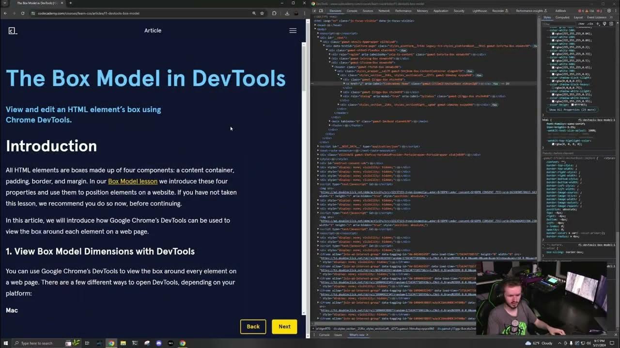Select the Event Listeners tab
This screenshot has height=348, width=620.
tap(597, 17)
